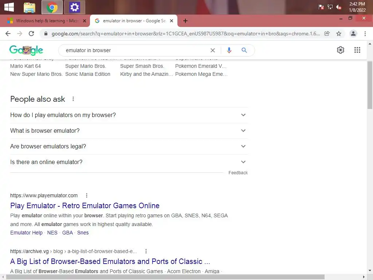Open the Emulator Help sitelink
The image size is (373, 280).
26,233
